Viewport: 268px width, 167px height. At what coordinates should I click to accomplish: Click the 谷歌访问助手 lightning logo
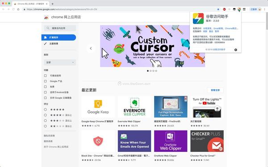coord(198,19)
